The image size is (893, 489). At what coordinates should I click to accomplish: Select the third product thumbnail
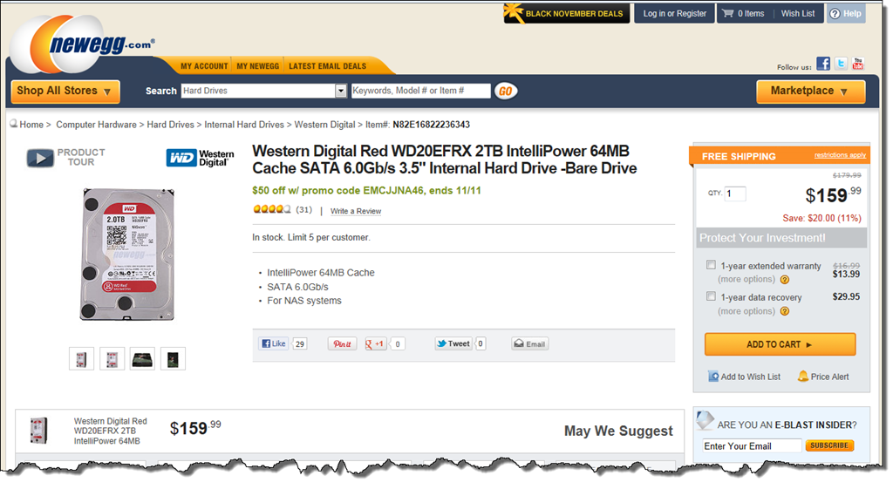[142, 359]
